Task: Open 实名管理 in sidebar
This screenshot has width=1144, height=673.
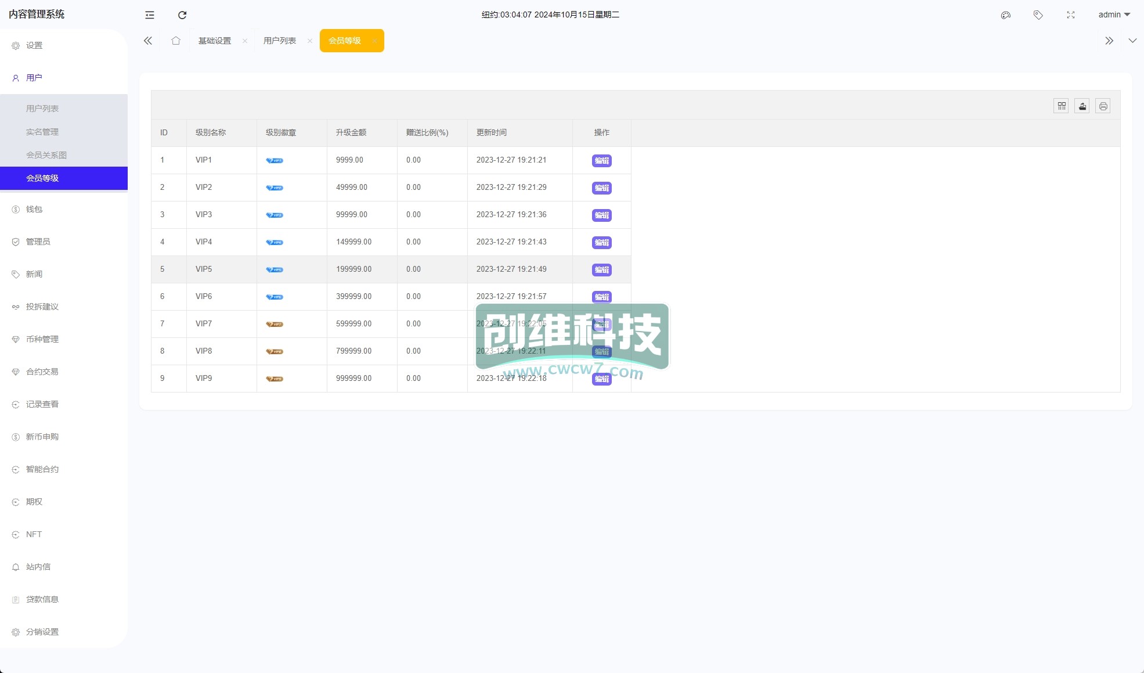Action: tap(64, 132)
